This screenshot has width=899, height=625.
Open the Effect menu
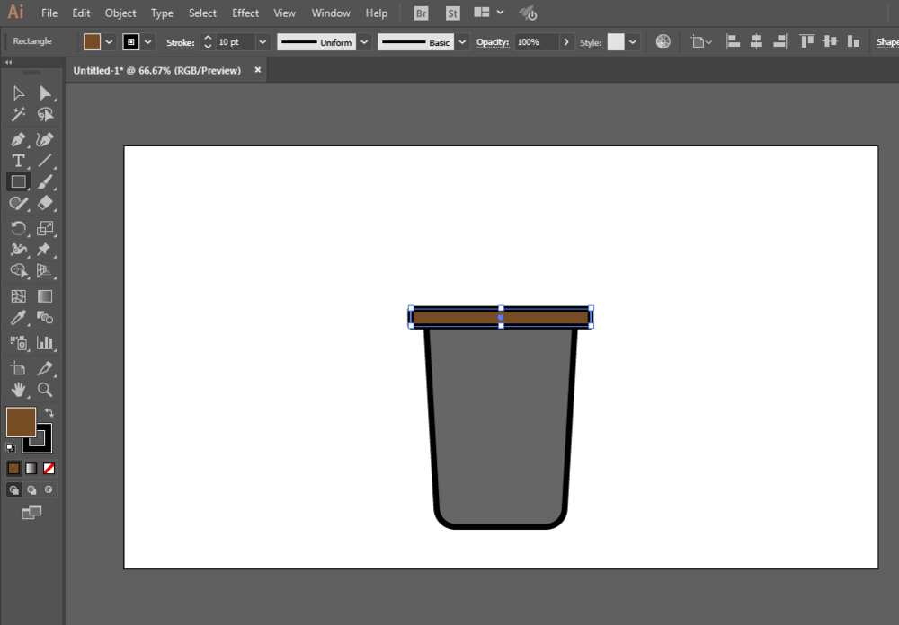245,13
